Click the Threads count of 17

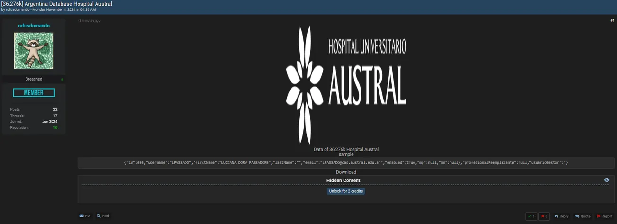click(x=55, y=116)
